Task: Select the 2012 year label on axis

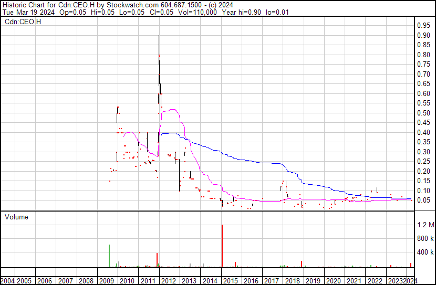Action: [x=169, y=281]
